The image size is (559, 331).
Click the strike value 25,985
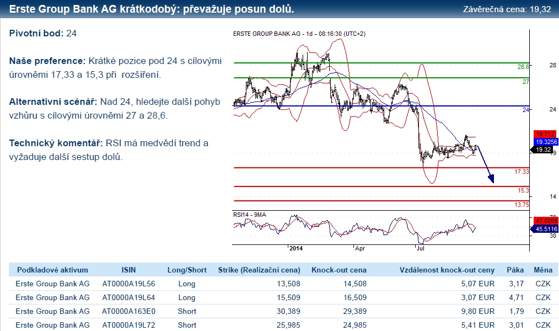[x=288, y=325]
